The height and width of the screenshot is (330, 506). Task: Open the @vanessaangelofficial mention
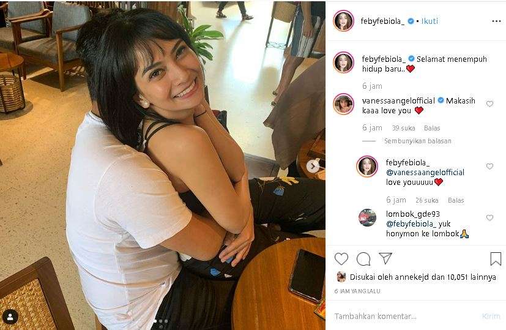(x=425, y=173)
